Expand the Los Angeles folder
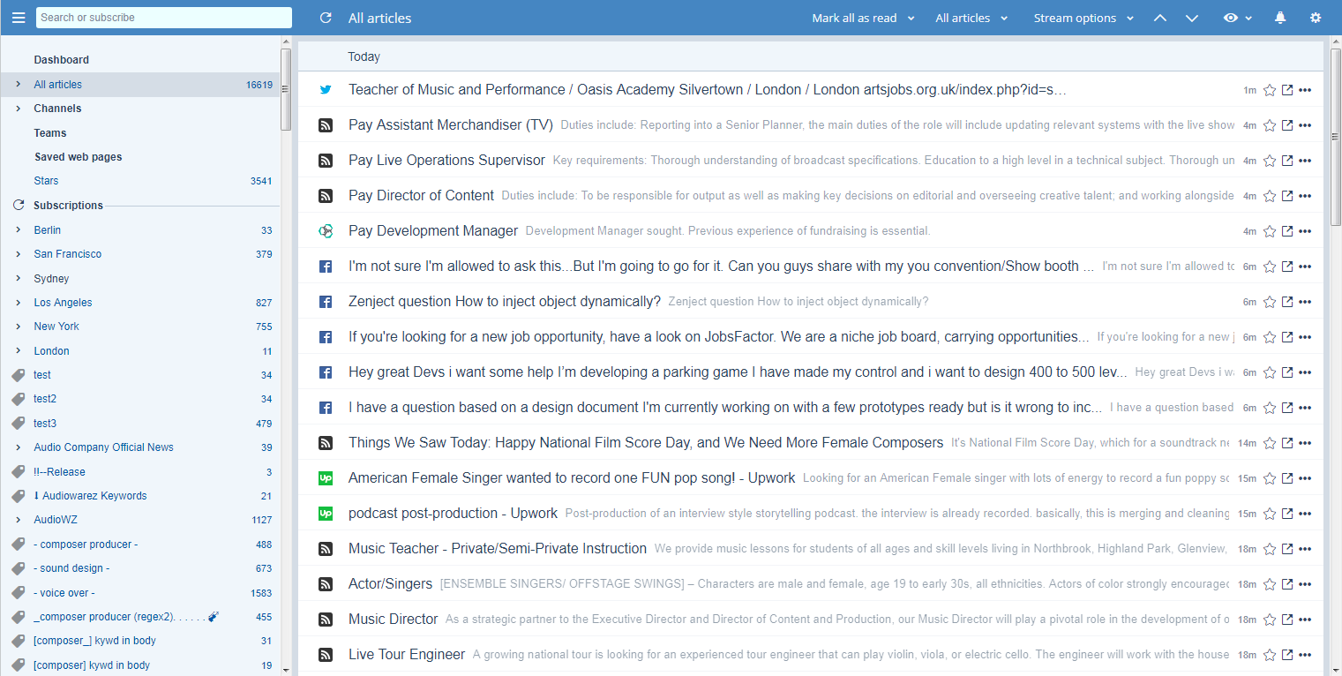 click(x=19, y=303)
